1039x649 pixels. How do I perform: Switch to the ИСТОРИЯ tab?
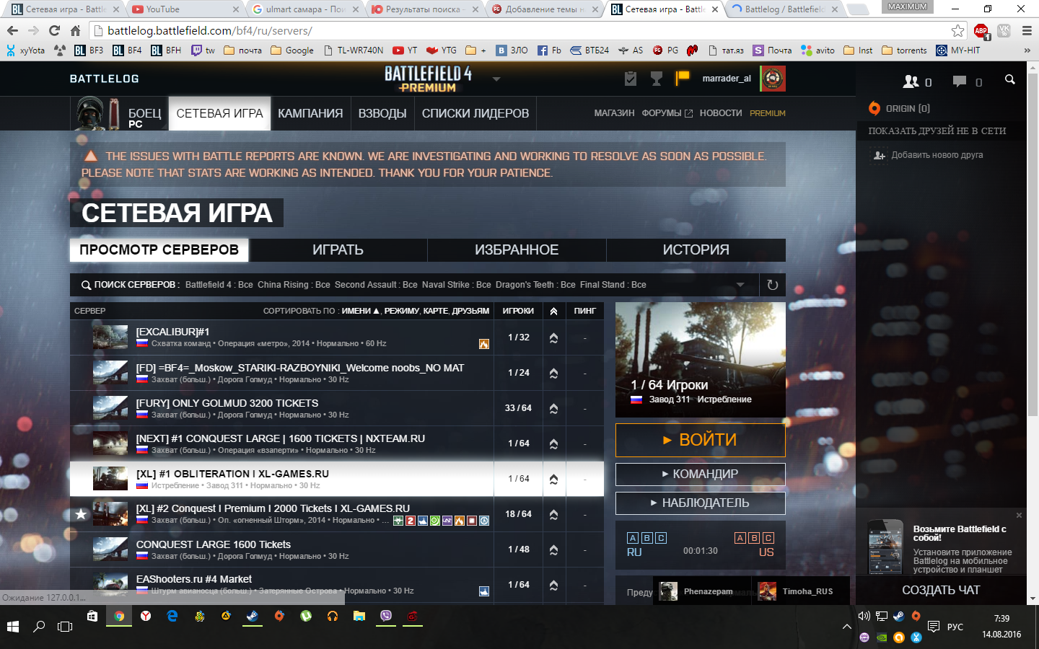[696, 250]
